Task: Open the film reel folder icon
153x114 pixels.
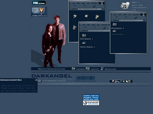Action: [x=125, y=5]
